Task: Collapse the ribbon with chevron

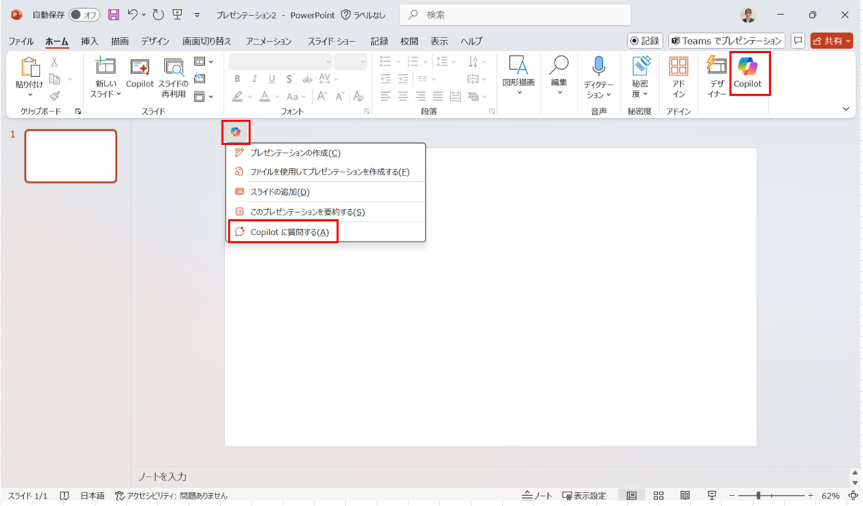Action: [846, 109]
